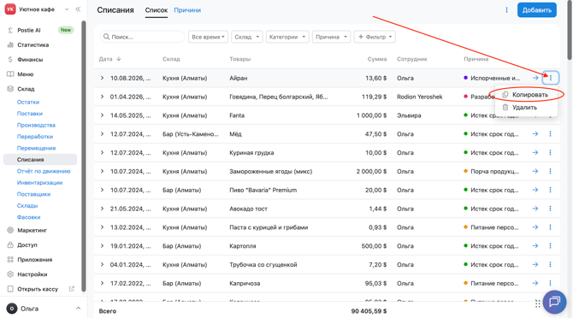Open arrow link for Мёд row
Image resolution: width=573 pixels, height=318 pixels.
(535, 134)
